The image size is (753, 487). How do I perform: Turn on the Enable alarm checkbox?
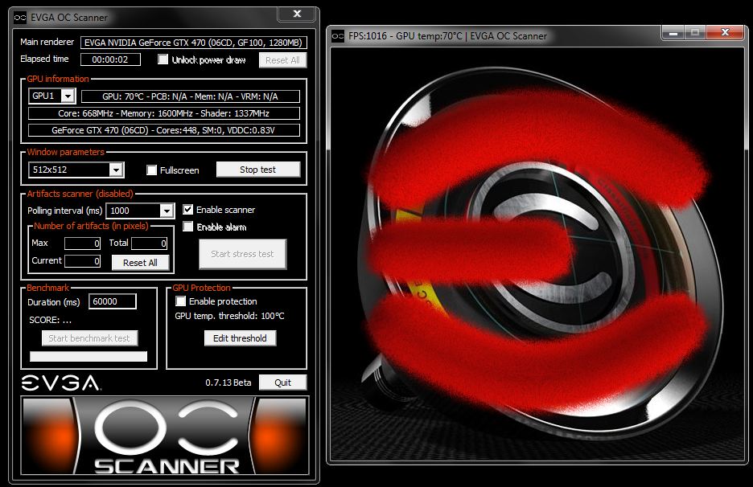[x=188, y=227]
